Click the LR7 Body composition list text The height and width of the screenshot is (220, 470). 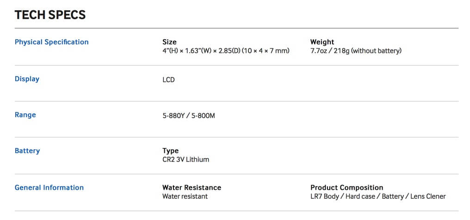point(378,196)
